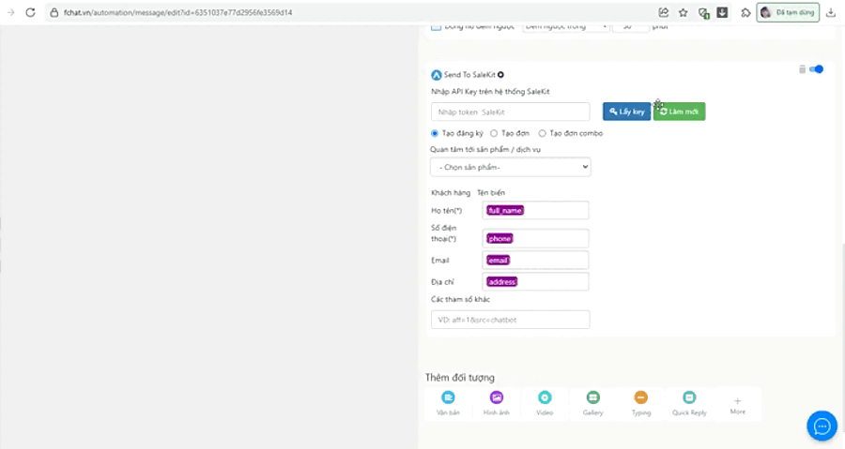Screen dimensions: 845x449
Task: Click 'Quan tâm tới sản phẩm / dịch vụ' label
Action: [x=485, y=149]
